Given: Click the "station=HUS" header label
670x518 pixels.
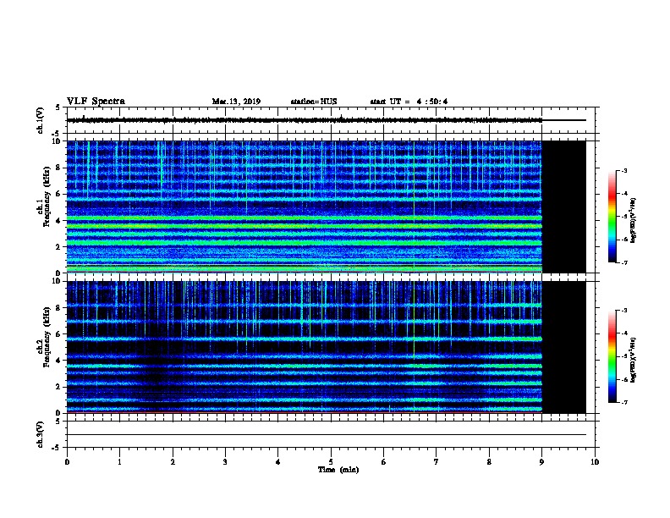Looking at the screenshot, I should coord(314,102).
